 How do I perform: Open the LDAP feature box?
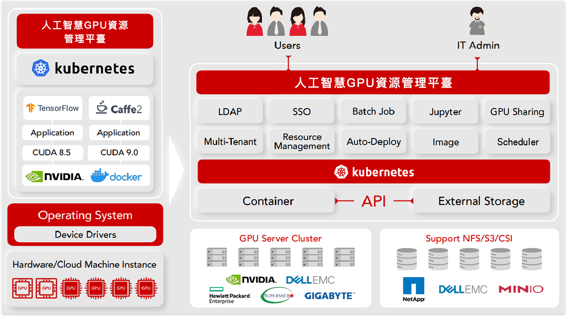(230, 112)
